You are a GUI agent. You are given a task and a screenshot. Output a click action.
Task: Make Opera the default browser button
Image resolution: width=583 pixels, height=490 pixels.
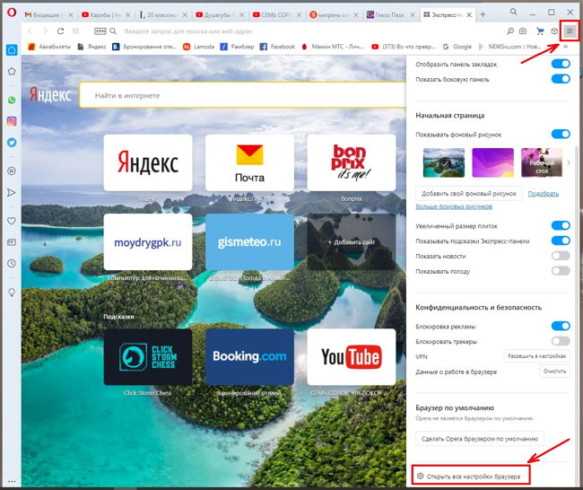tap(480, 439)
